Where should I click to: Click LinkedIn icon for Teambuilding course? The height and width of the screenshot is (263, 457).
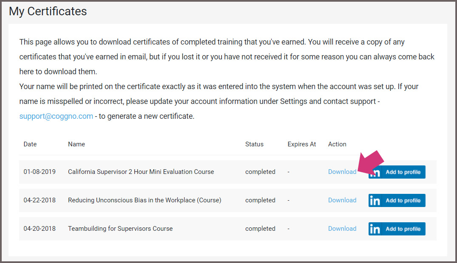coord(375,229)
